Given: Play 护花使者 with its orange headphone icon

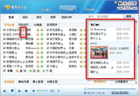Looking at the screenshot, I should click(81, 30).
